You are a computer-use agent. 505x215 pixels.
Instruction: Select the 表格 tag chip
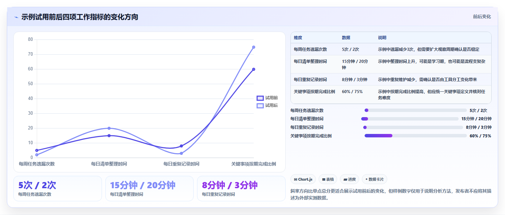[328, 179]
